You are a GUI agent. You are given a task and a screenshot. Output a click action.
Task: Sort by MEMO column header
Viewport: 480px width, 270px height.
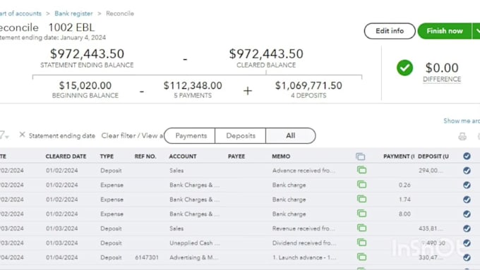pyautogui.click(x=281, y=157)
